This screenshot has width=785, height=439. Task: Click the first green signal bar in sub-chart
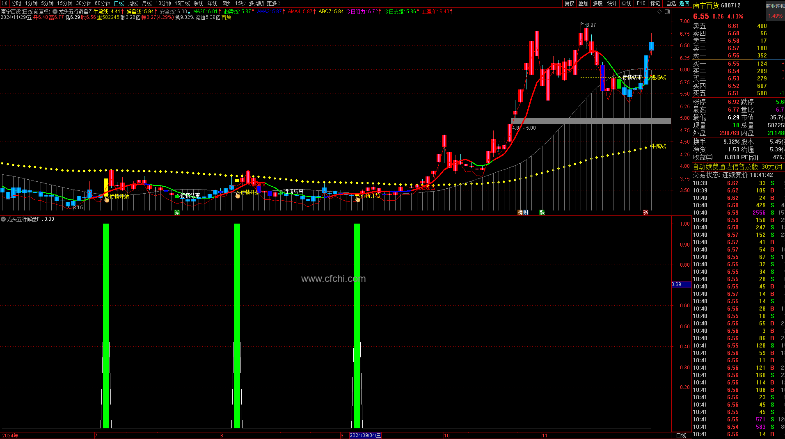click(106, 326)
